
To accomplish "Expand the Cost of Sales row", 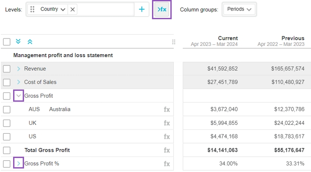I will pos(18,82).
